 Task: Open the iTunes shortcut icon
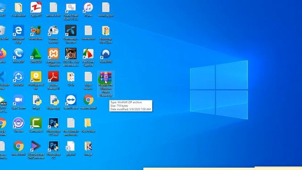tap(88, 8)
